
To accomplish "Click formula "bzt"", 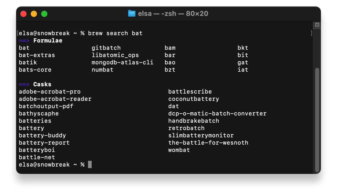I will tap(170, 70).
